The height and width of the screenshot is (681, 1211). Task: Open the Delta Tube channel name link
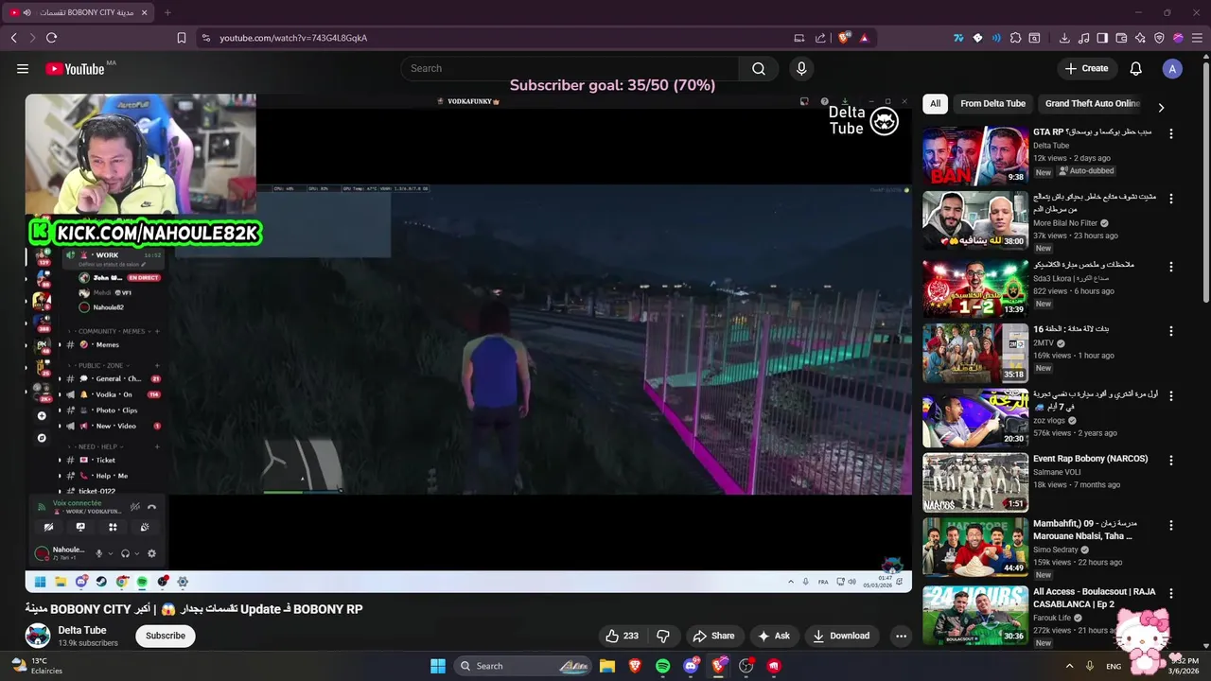82,630
